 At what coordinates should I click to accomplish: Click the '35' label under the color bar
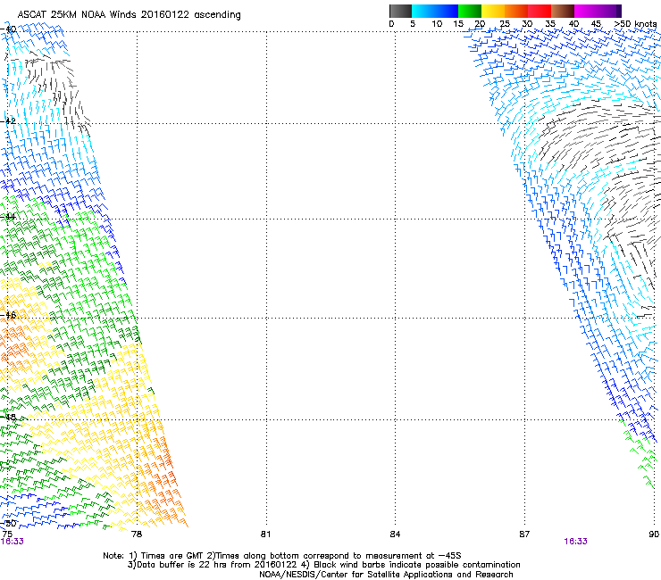(x=550, y=24)
